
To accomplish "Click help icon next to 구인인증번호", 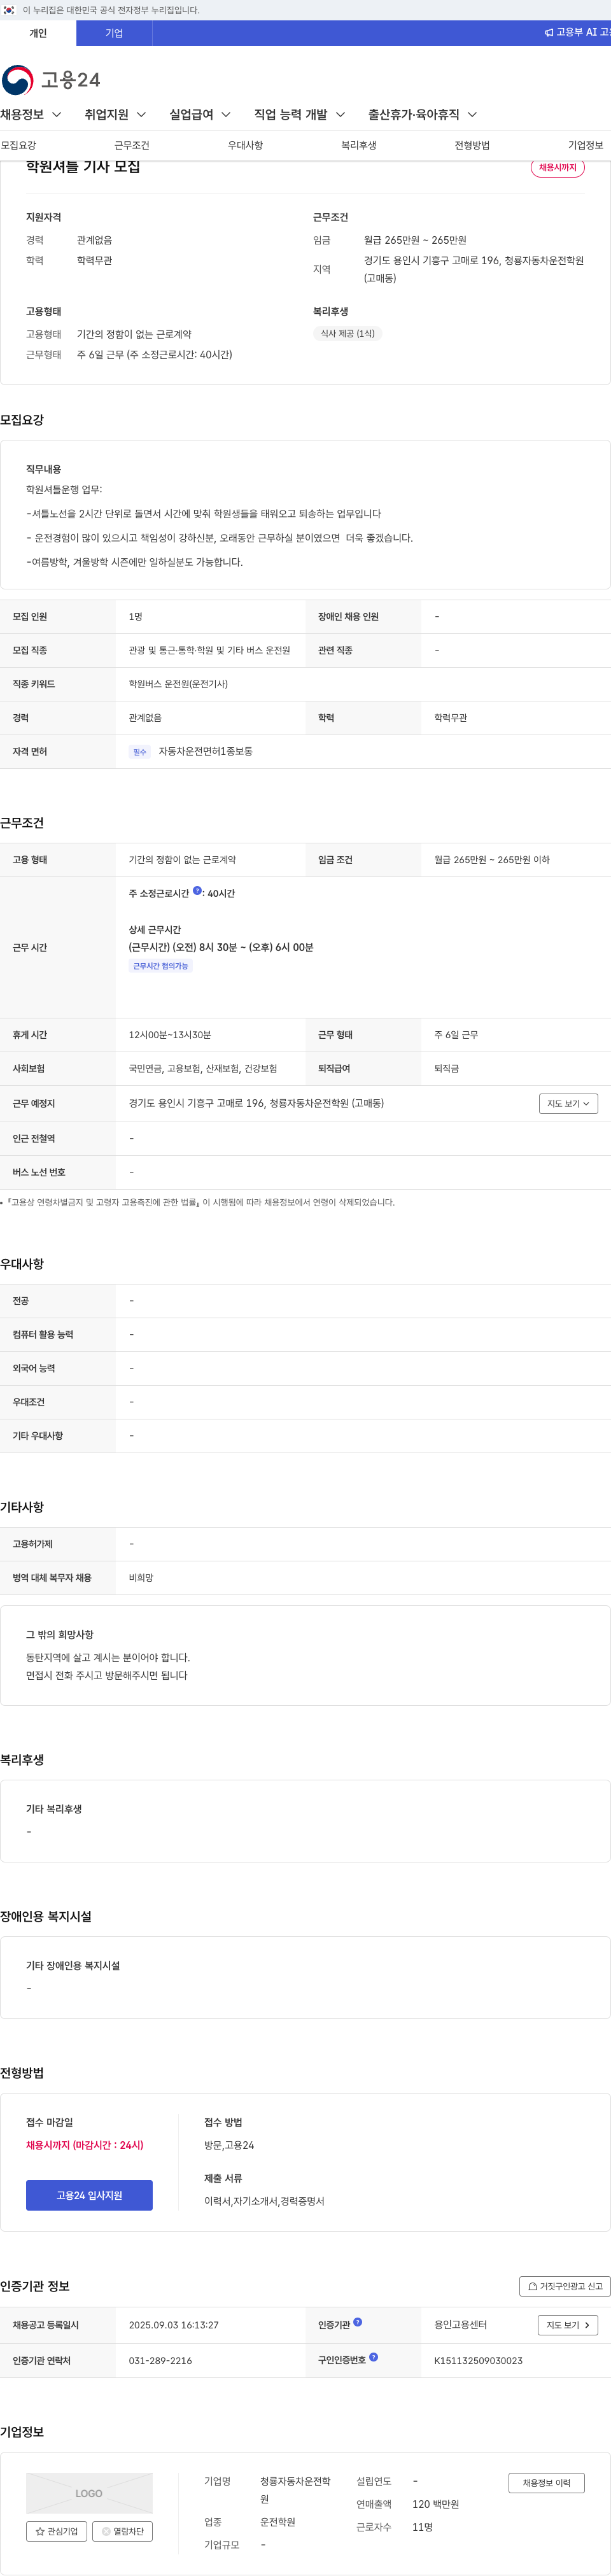I will [374, 2357].
